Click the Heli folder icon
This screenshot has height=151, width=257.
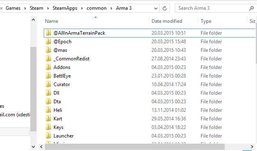[x=48, y=110]
